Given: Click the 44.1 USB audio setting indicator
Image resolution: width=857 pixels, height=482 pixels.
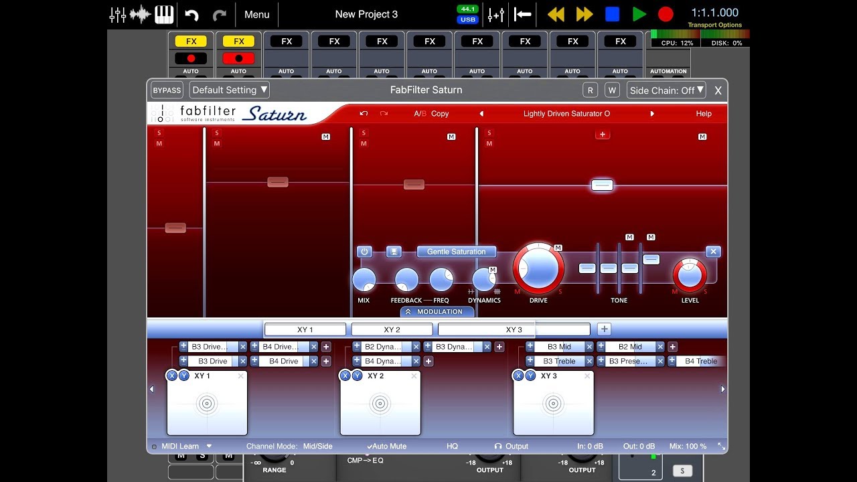Looking at the screenshot, I should click(467, 14).
